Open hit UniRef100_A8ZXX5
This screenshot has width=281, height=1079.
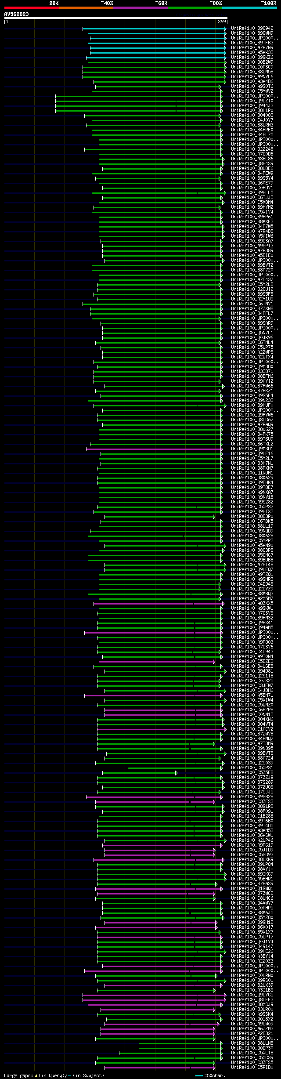[x=252, y=603]
